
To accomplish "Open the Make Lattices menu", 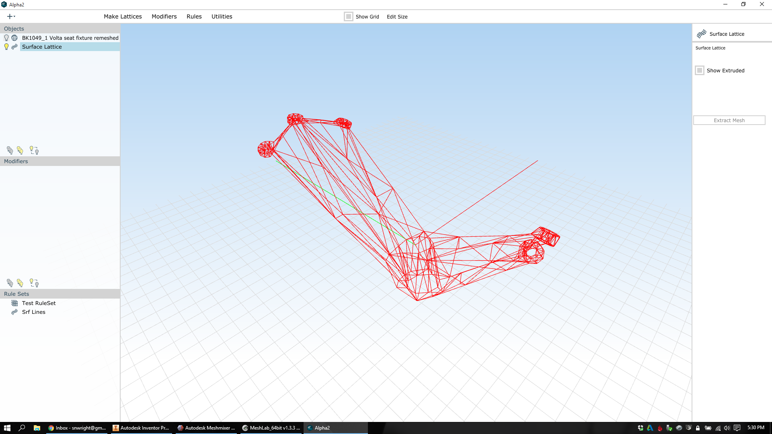I will (123, 16).
